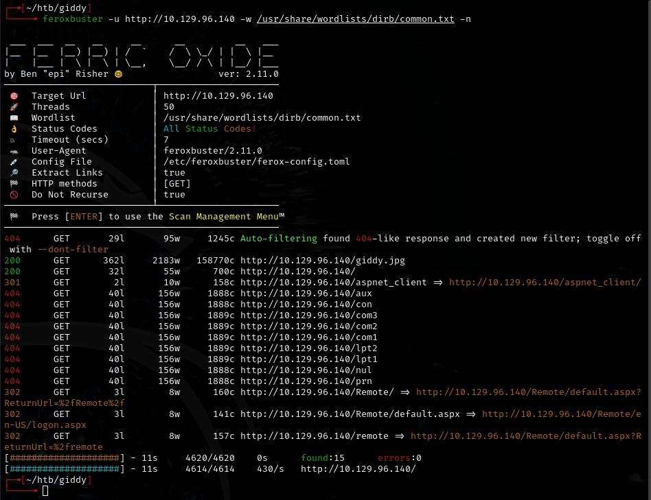Click the OK hand icon beside Status Codes

pyautogui.click(x=14, y=129)
